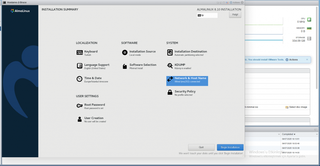
Task: Click the first console size icon in title bar
Action: [x=218, y=3]
